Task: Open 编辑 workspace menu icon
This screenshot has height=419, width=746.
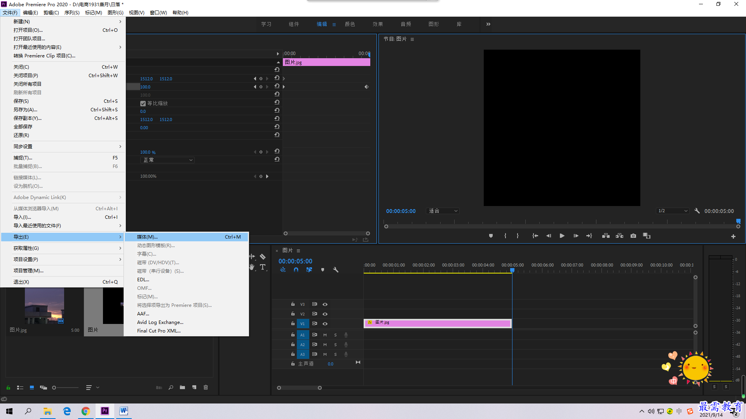Action: [334, 24]
